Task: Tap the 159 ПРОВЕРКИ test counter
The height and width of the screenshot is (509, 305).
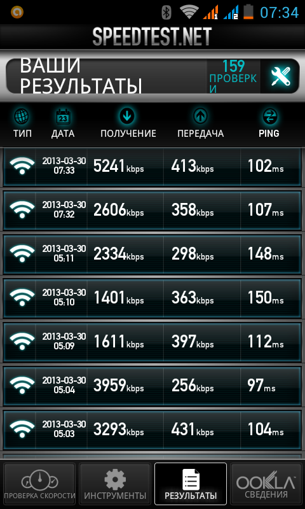Action: click(234, 76)
